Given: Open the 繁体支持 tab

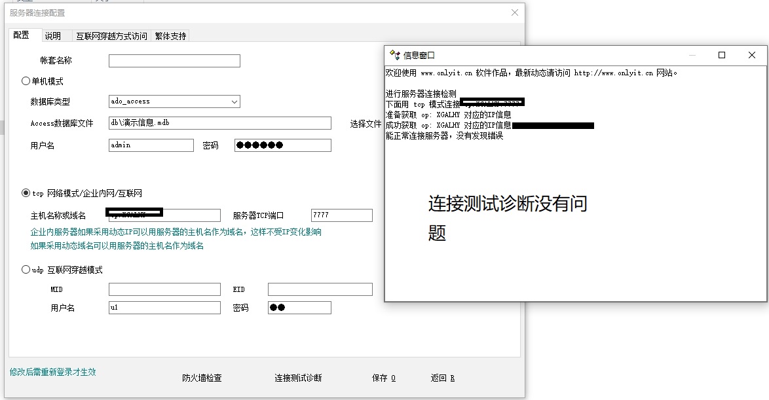Looking at the screenshot, I should (x=170, y=36).
